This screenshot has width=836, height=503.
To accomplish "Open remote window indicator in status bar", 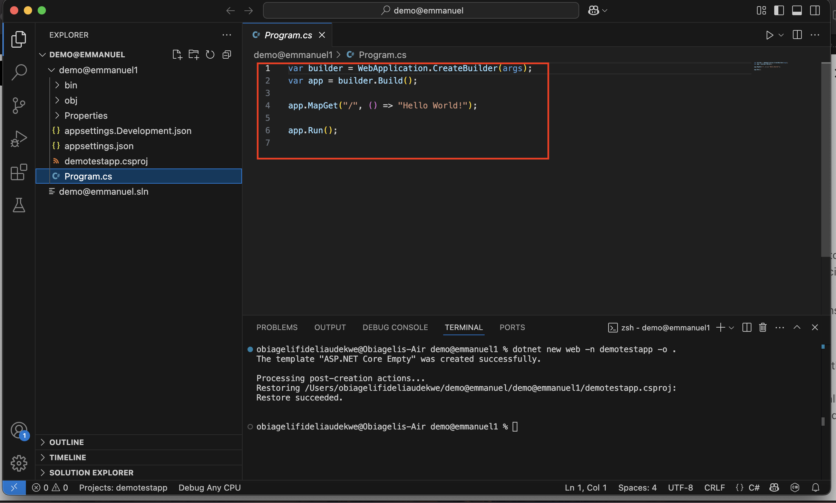I will 14,487.
